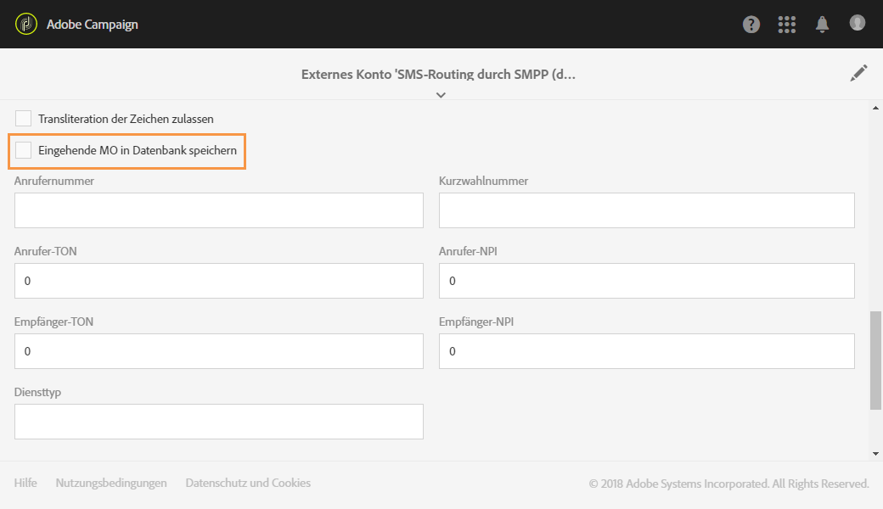
Task: Click the Kurzwahlnummer input field
Action: click(x=646, y=210)
